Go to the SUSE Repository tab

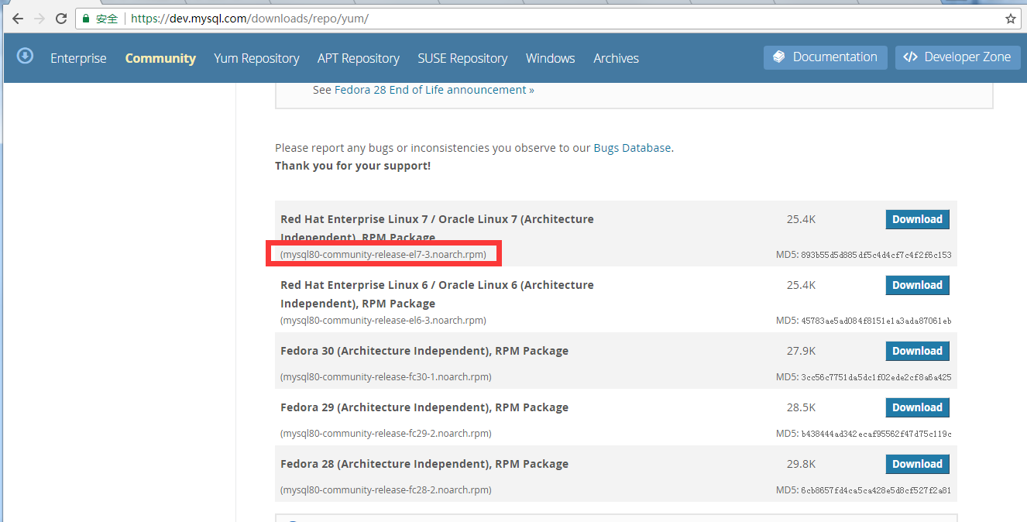[462, 58]
